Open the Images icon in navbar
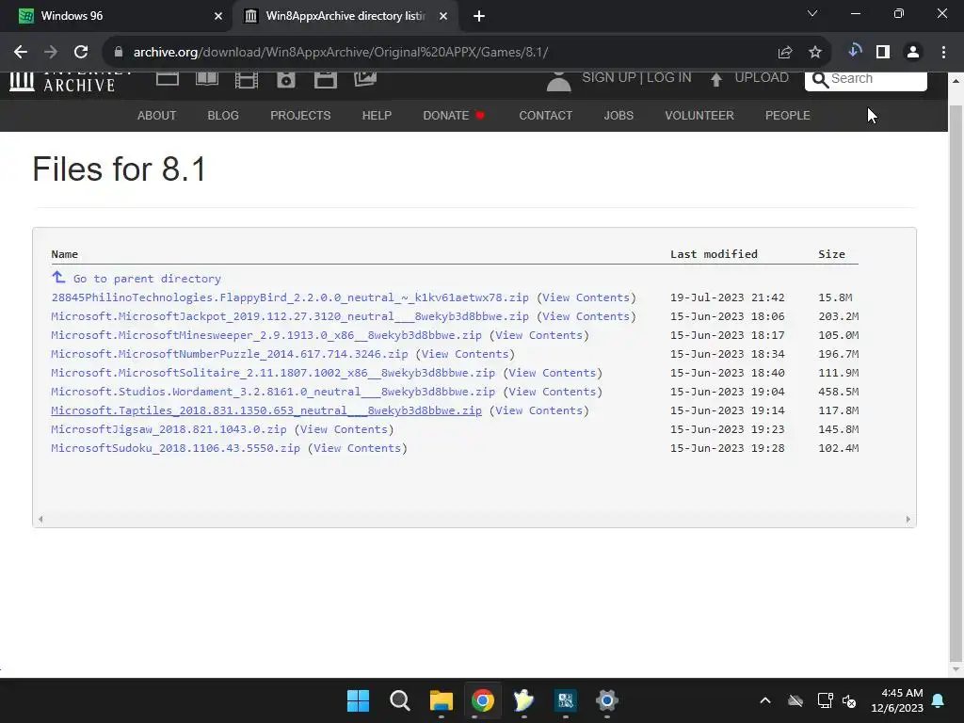 tap(365, 79)
